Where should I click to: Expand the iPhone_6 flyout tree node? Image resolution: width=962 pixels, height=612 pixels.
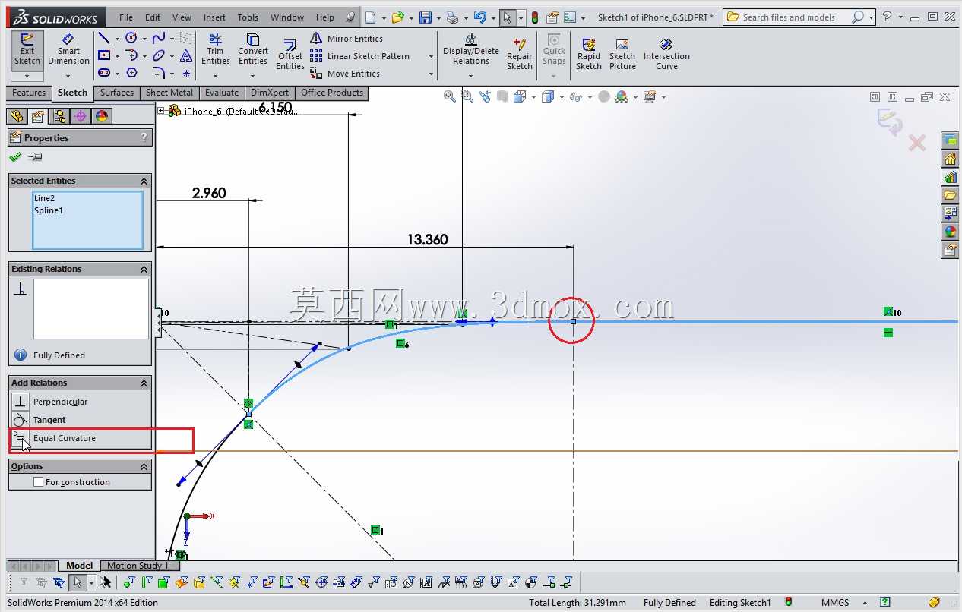tap(161, 111)
